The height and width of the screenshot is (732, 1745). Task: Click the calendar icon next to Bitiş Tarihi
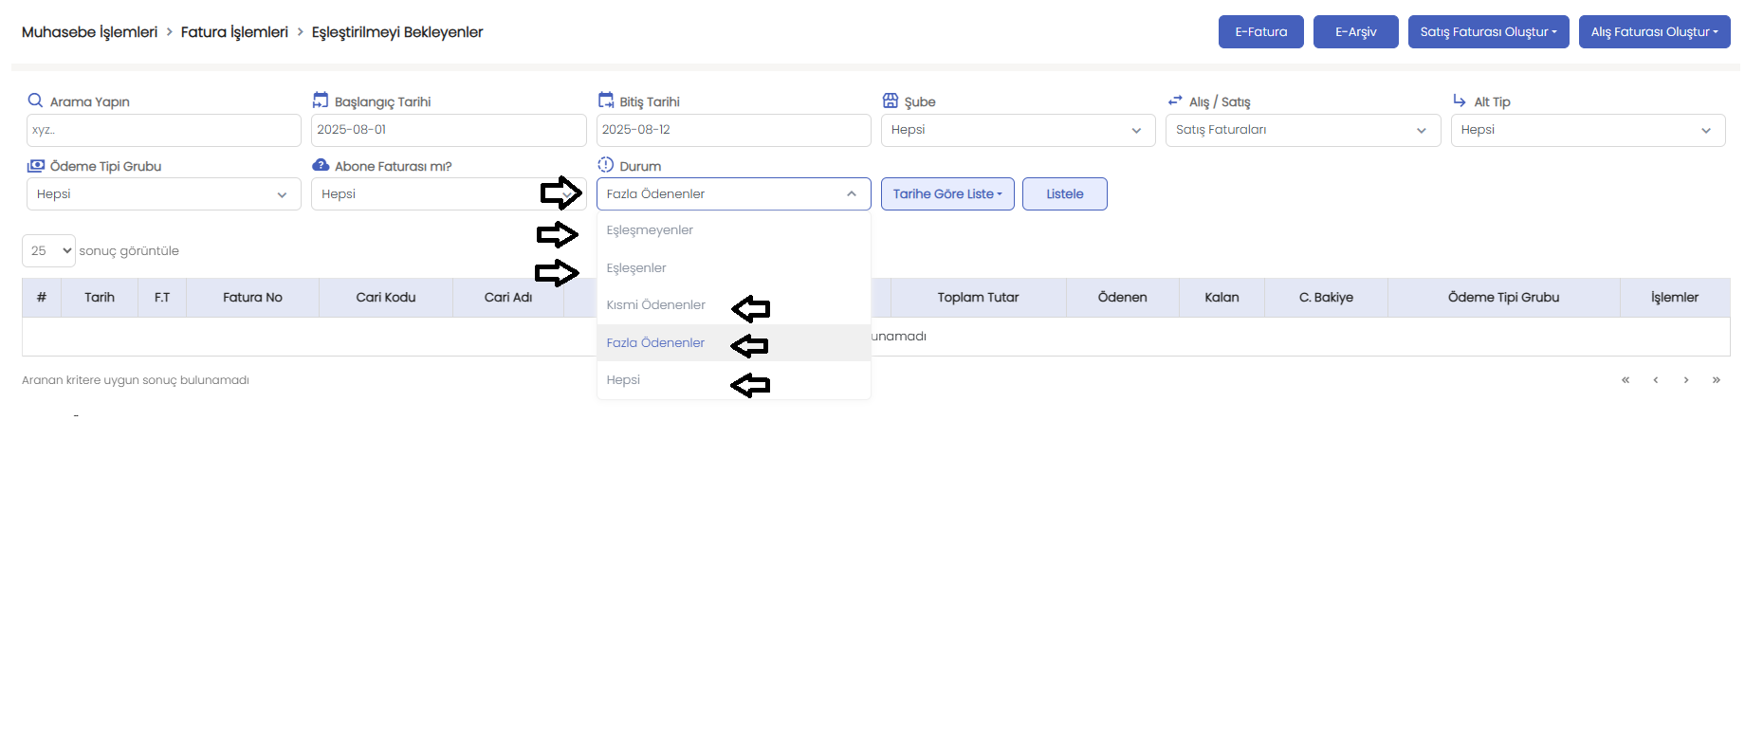[x=606, y=101]
